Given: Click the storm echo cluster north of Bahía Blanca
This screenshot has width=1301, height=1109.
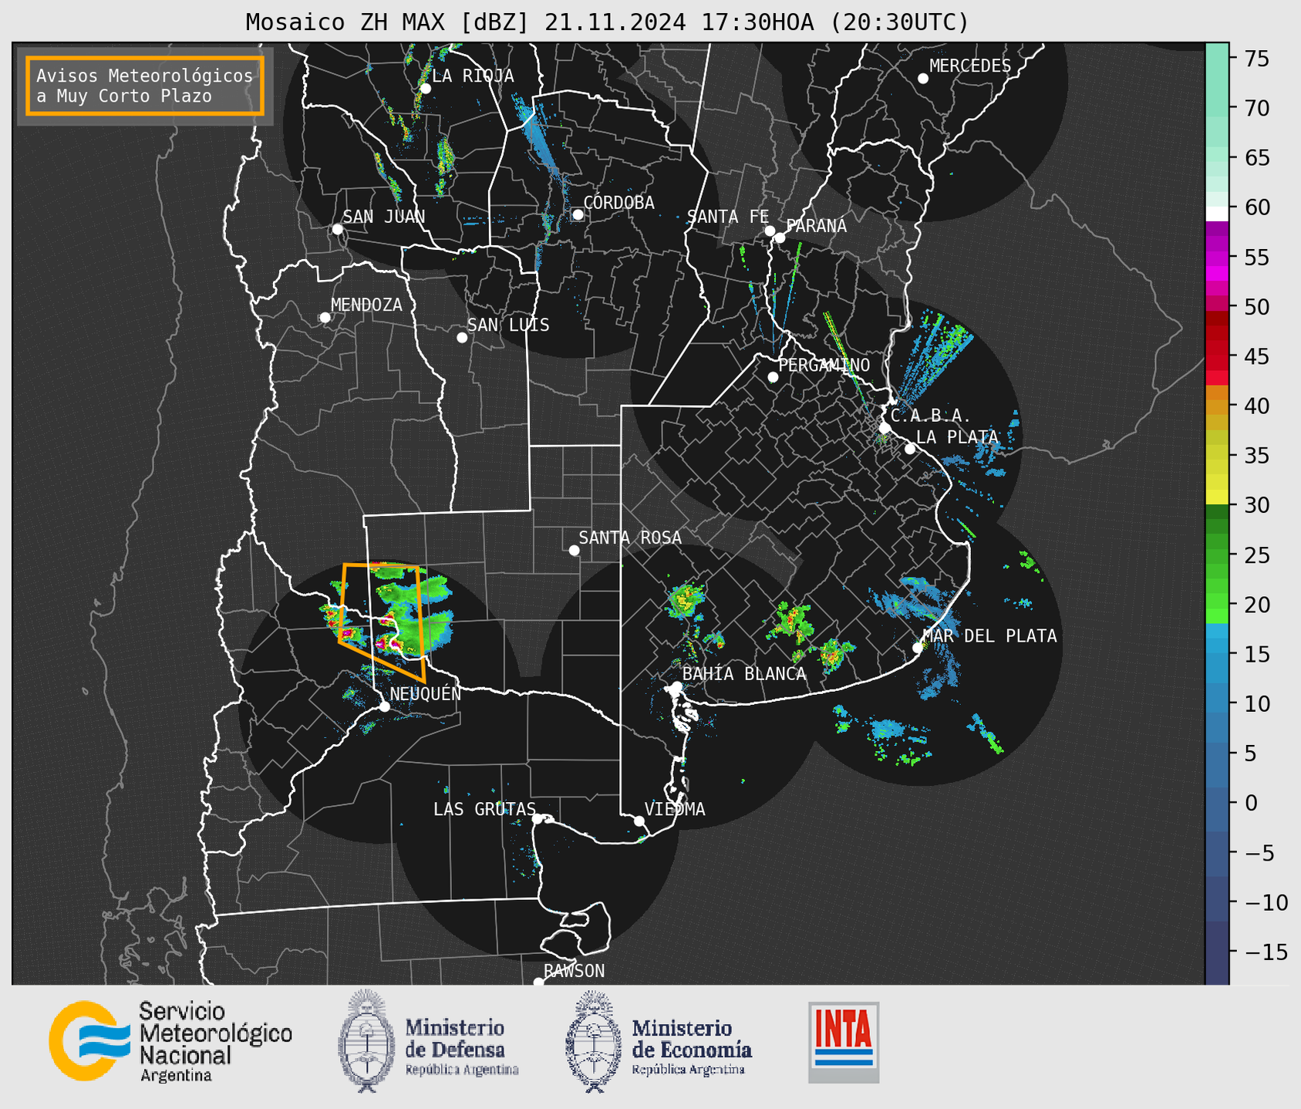Looking at the screenshot, I should coord(685,600).
